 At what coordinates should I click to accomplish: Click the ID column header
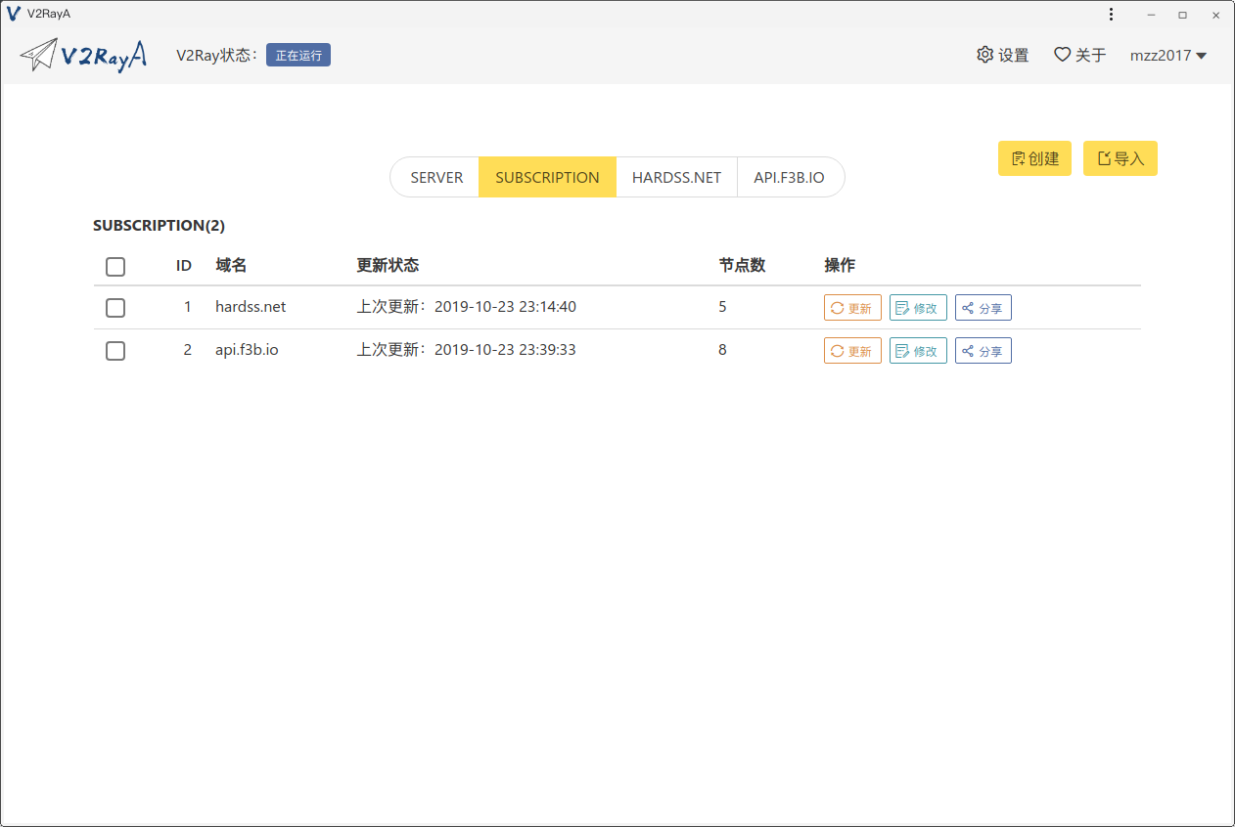point(184,266)
